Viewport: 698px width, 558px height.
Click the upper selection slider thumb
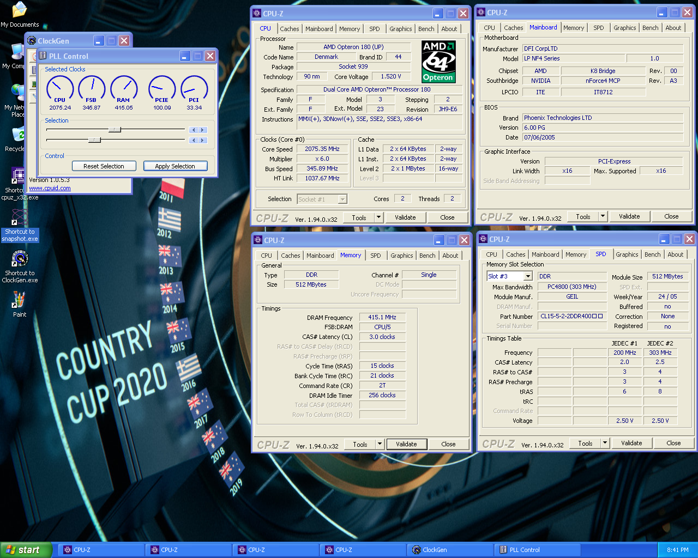115,130
